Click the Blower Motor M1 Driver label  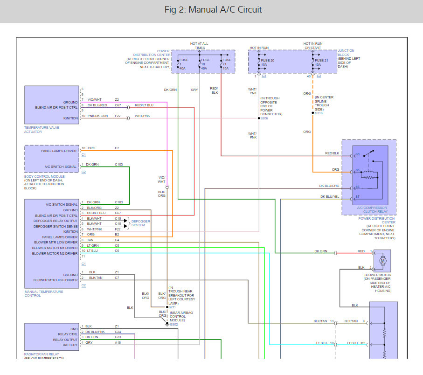pyautogui.click(x=55, y=248)
